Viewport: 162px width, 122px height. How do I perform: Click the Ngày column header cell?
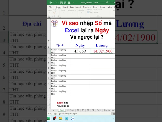(80, 45)
